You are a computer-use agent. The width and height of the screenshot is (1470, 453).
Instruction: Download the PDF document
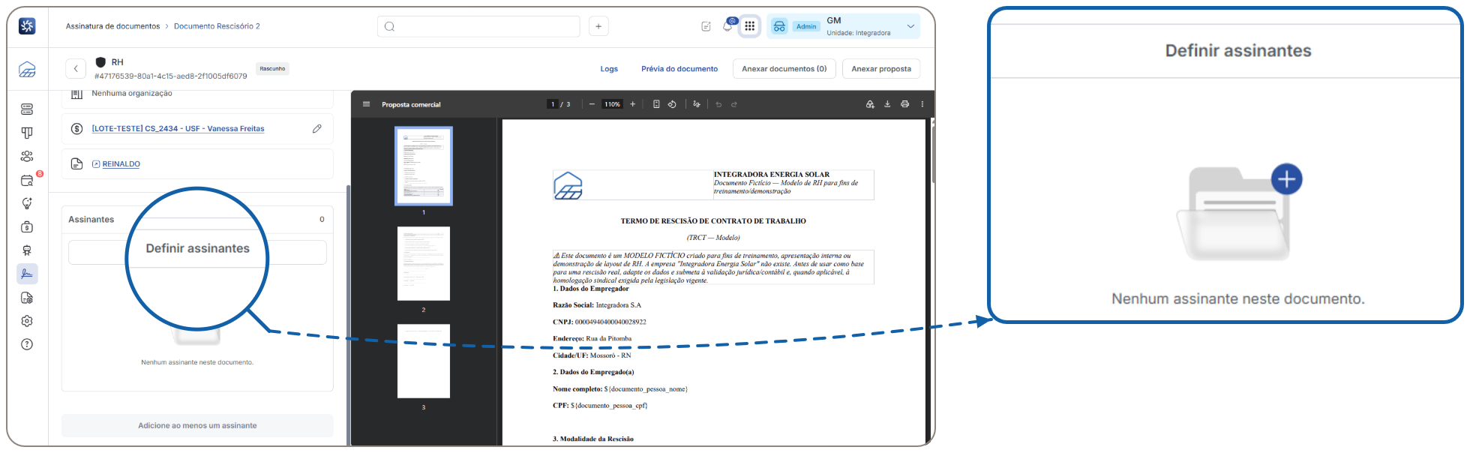[887, 104]
